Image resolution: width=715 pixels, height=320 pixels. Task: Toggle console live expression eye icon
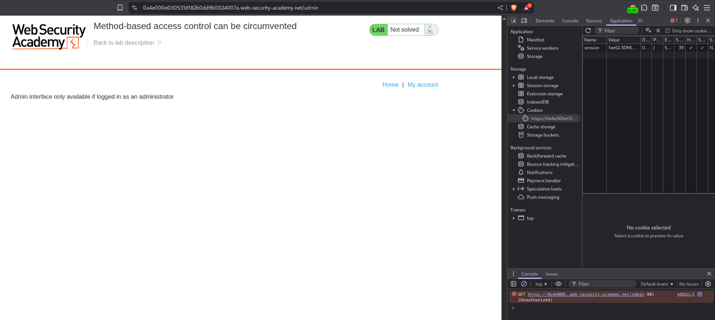point(558,284)
